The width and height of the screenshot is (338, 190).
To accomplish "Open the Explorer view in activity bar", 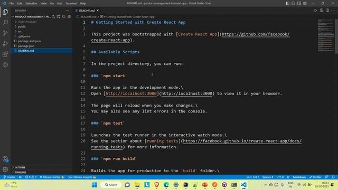I will tap(5, 12).
